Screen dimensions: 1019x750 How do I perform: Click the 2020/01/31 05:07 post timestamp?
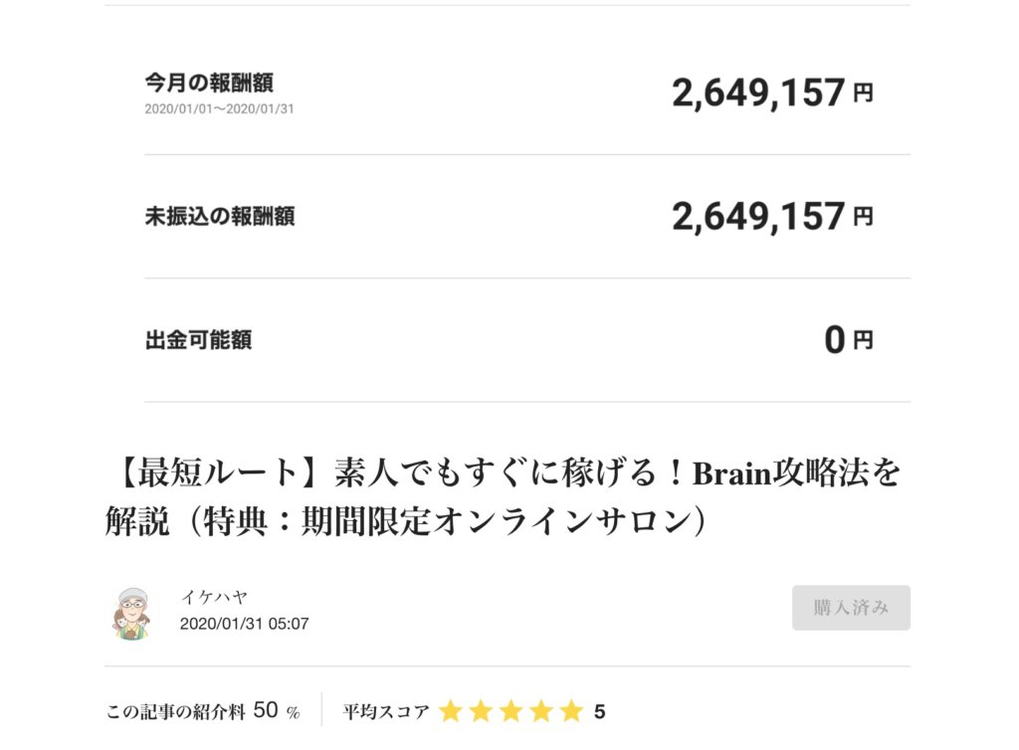pyautogui.click(x=244, y=624)
